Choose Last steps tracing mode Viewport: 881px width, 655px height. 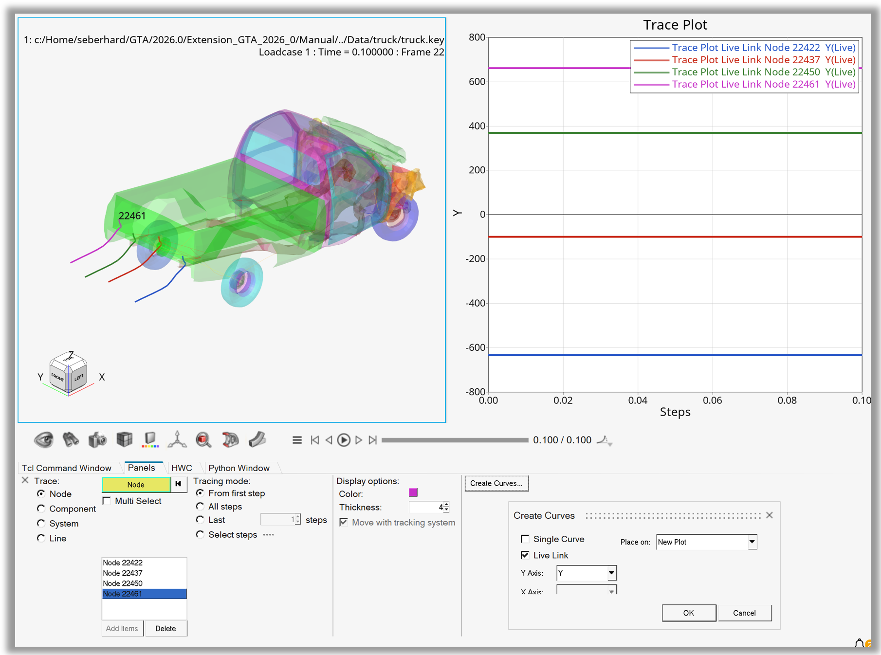(200, 520)
